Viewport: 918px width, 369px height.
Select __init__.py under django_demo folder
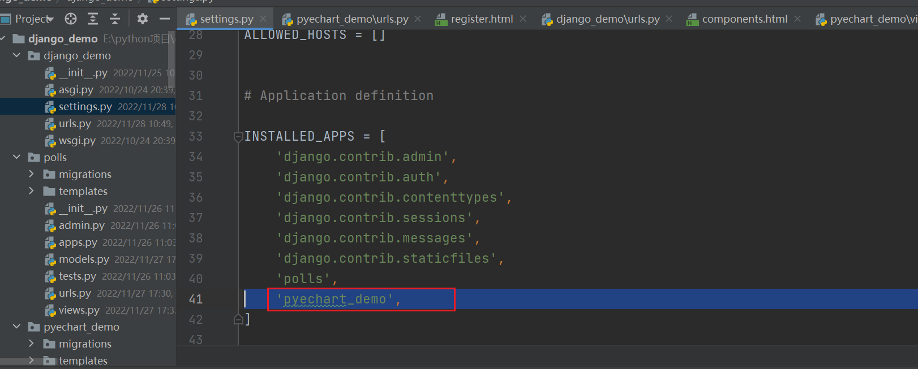pyautogui.click(x=83, y=72)
